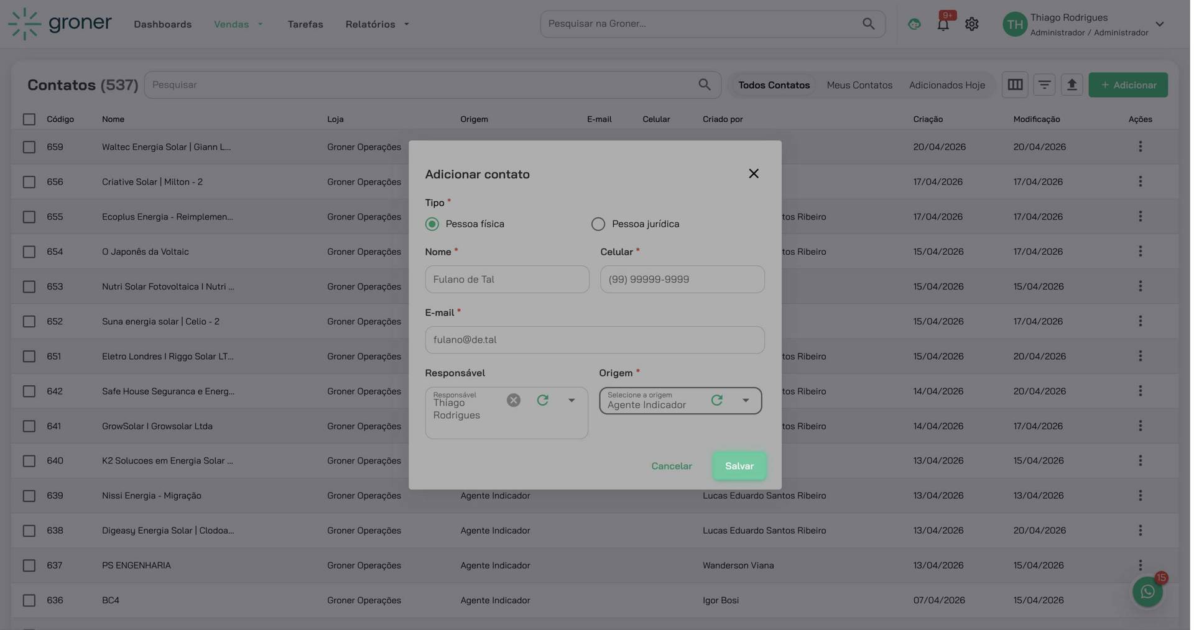Screen dimensions: 1194x630
Task: Expand the Origem dropdown arrow
Action: pos(745,400)
